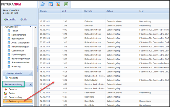Open the Benutzer user management entry

13,89
